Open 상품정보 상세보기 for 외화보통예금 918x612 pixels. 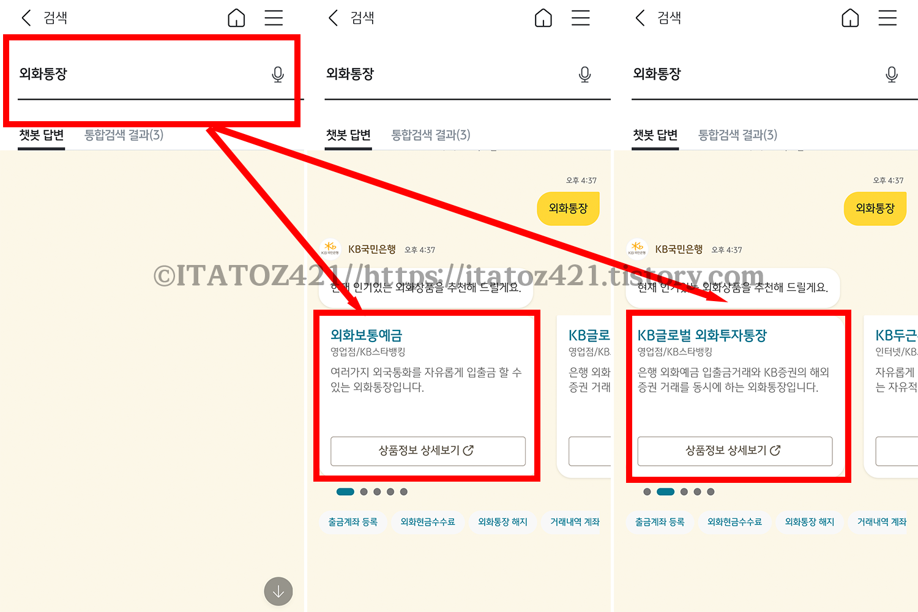[x=428, y=451]
